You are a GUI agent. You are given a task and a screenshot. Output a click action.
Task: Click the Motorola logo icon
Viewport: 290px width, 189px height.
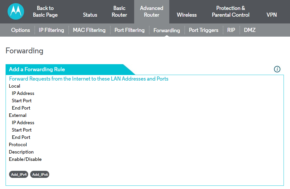coord(16,12)
